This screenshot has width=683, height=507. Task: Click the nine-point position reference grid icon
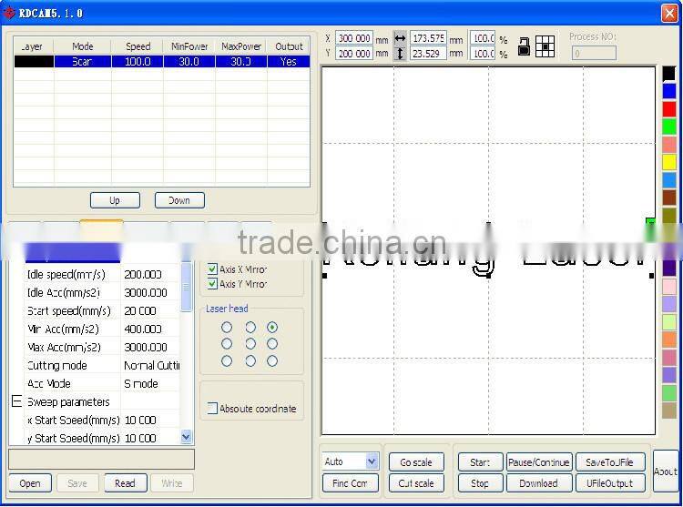545,46
